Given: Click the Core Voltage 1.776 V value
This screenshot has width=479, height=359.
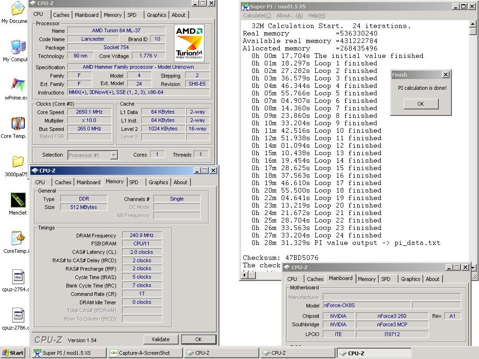Looking at the screenshot, I should 148,56.
